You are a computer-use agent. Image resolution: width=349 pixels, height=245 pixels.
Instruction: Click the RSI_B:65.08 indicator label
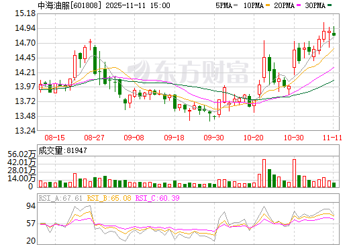click(x=109, y=198)
